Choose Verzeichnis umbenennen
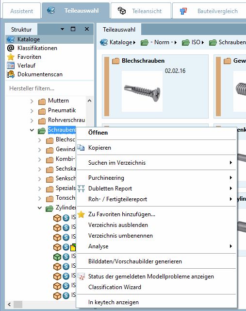The height and width of the screenshot is (311, 246). pyautogui.click(x=156, y=236)
